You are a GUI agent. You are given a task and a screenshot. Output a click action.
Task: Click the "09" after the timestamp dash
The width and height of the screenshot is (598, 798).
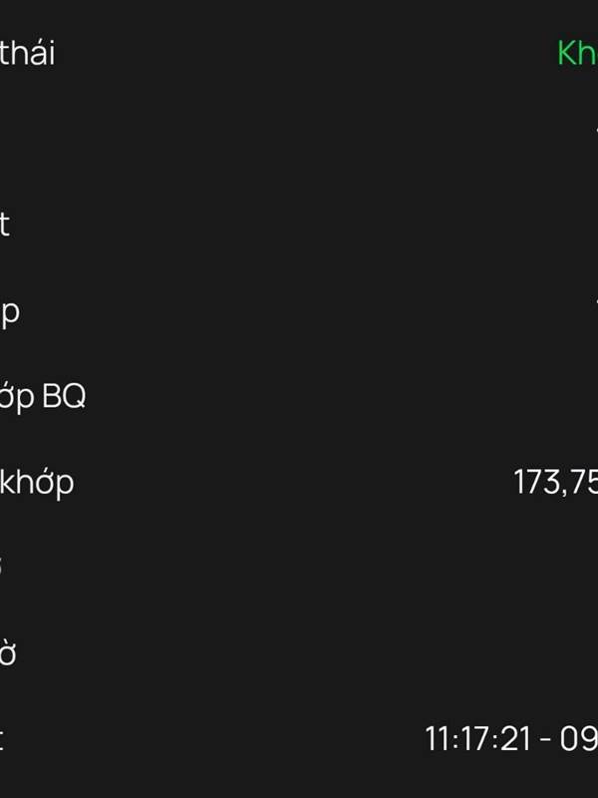click(x=578, y=740)
